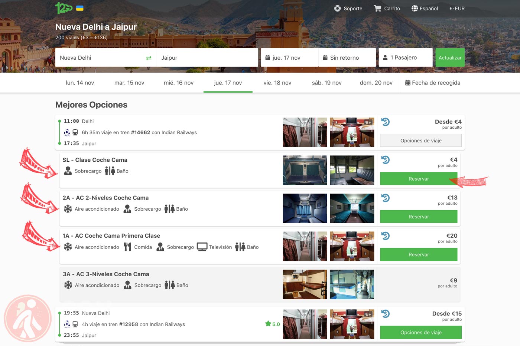The width and height of the screenshot is (520, 346).
Task: Click Sobrecargo icon in 1A row
Action: click(160, 247)
